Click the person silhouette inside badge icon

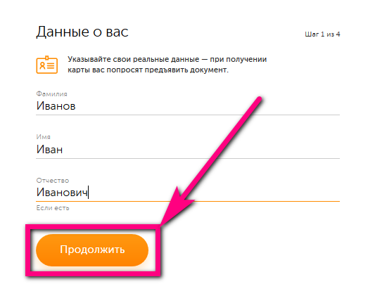tap(42, 65)
